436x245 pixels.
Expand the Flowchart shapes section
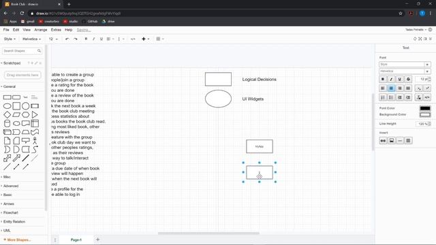(x=11, y=213)
